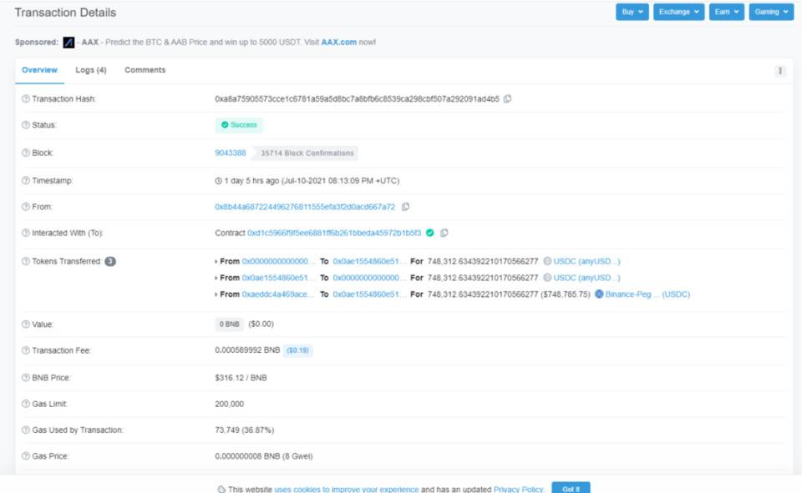Open the three-dot more options menu

point(780,71)
